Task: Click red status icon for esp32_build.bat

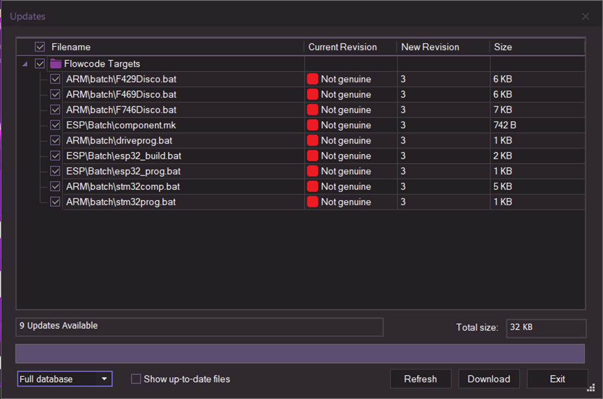Action: pos(312,156)
